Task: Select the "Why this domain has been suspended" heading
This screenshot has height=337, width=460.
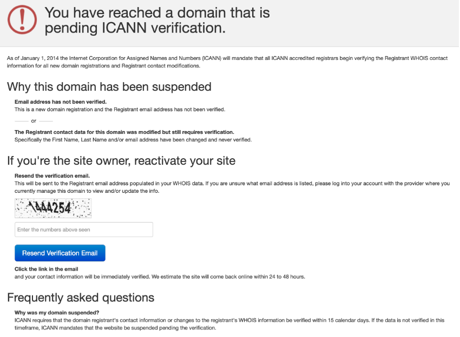Action: coord(109,86)
